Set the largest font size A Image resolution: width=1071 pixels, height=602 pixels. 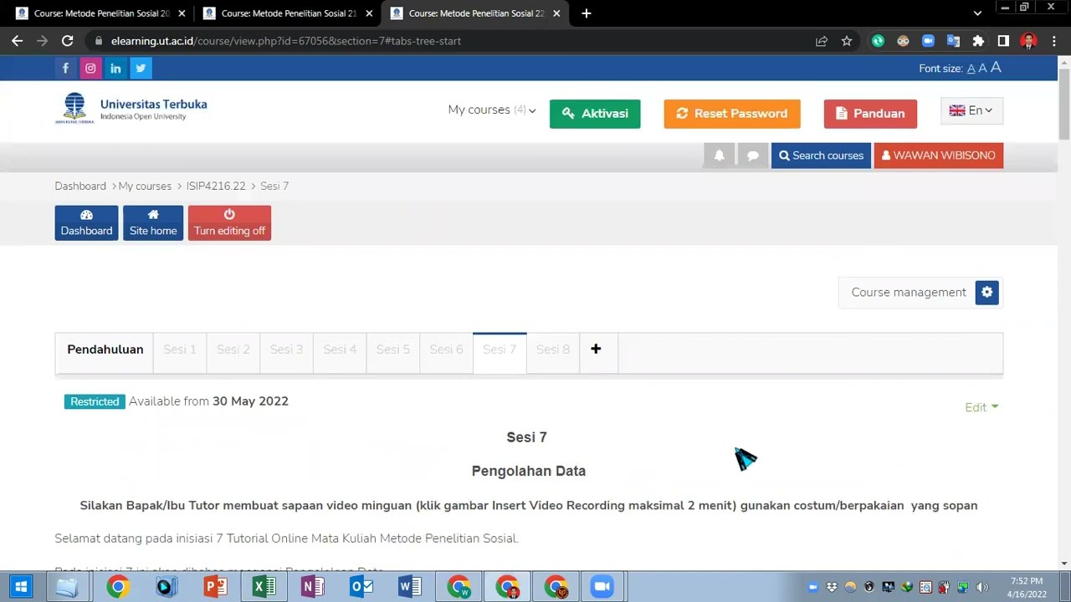coord(996,68)
